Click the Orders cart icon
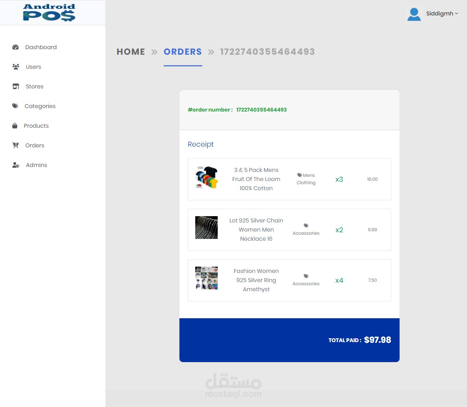 coord(15,145)
